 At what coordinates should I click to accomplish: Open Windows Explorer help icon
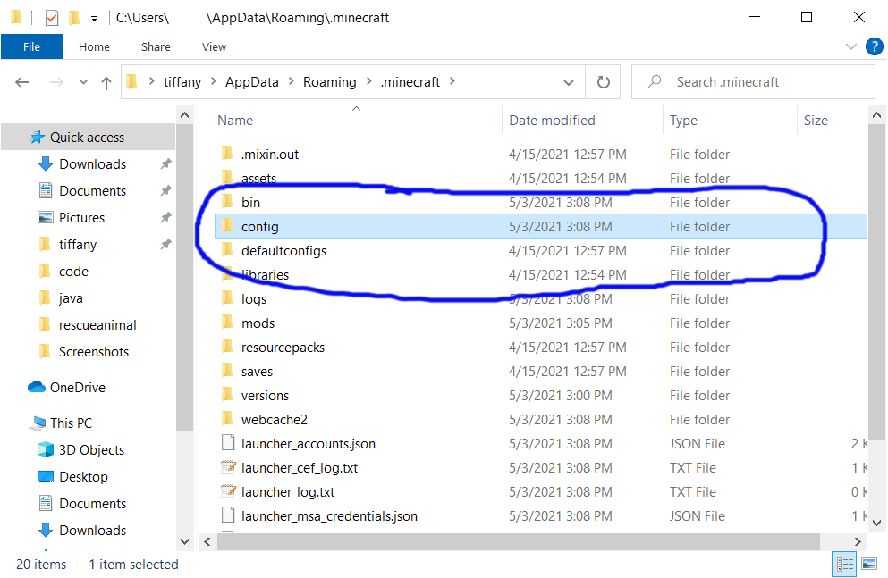(874, 46)
